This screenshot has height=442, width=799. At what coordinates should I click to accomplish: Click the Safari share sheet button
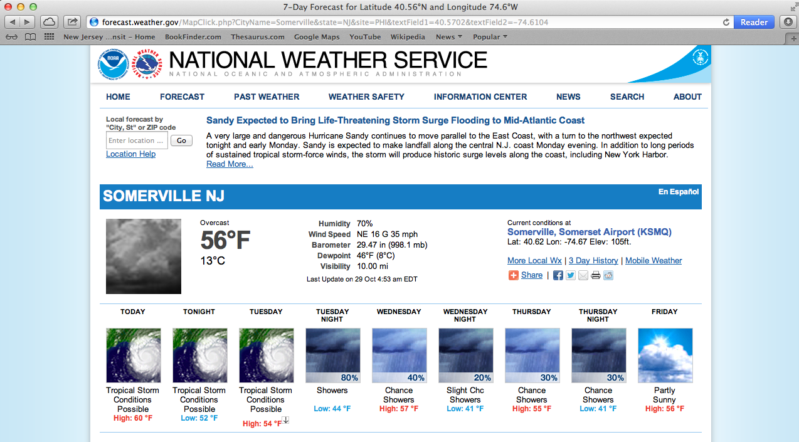coord(72,22)
